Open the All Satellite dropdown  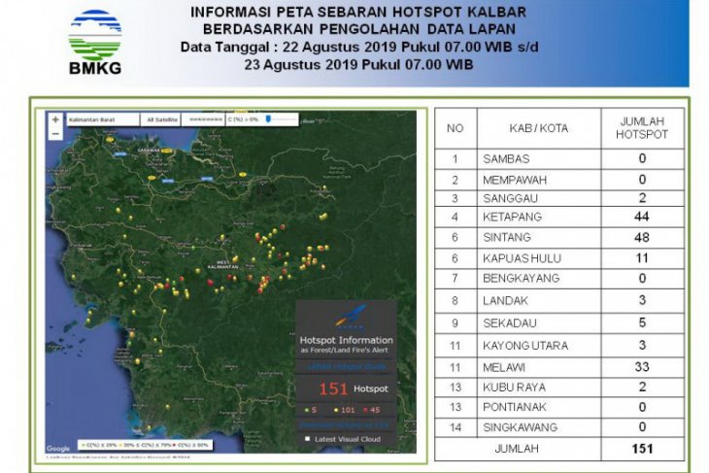pyautogui.click(x=161, y=119)
